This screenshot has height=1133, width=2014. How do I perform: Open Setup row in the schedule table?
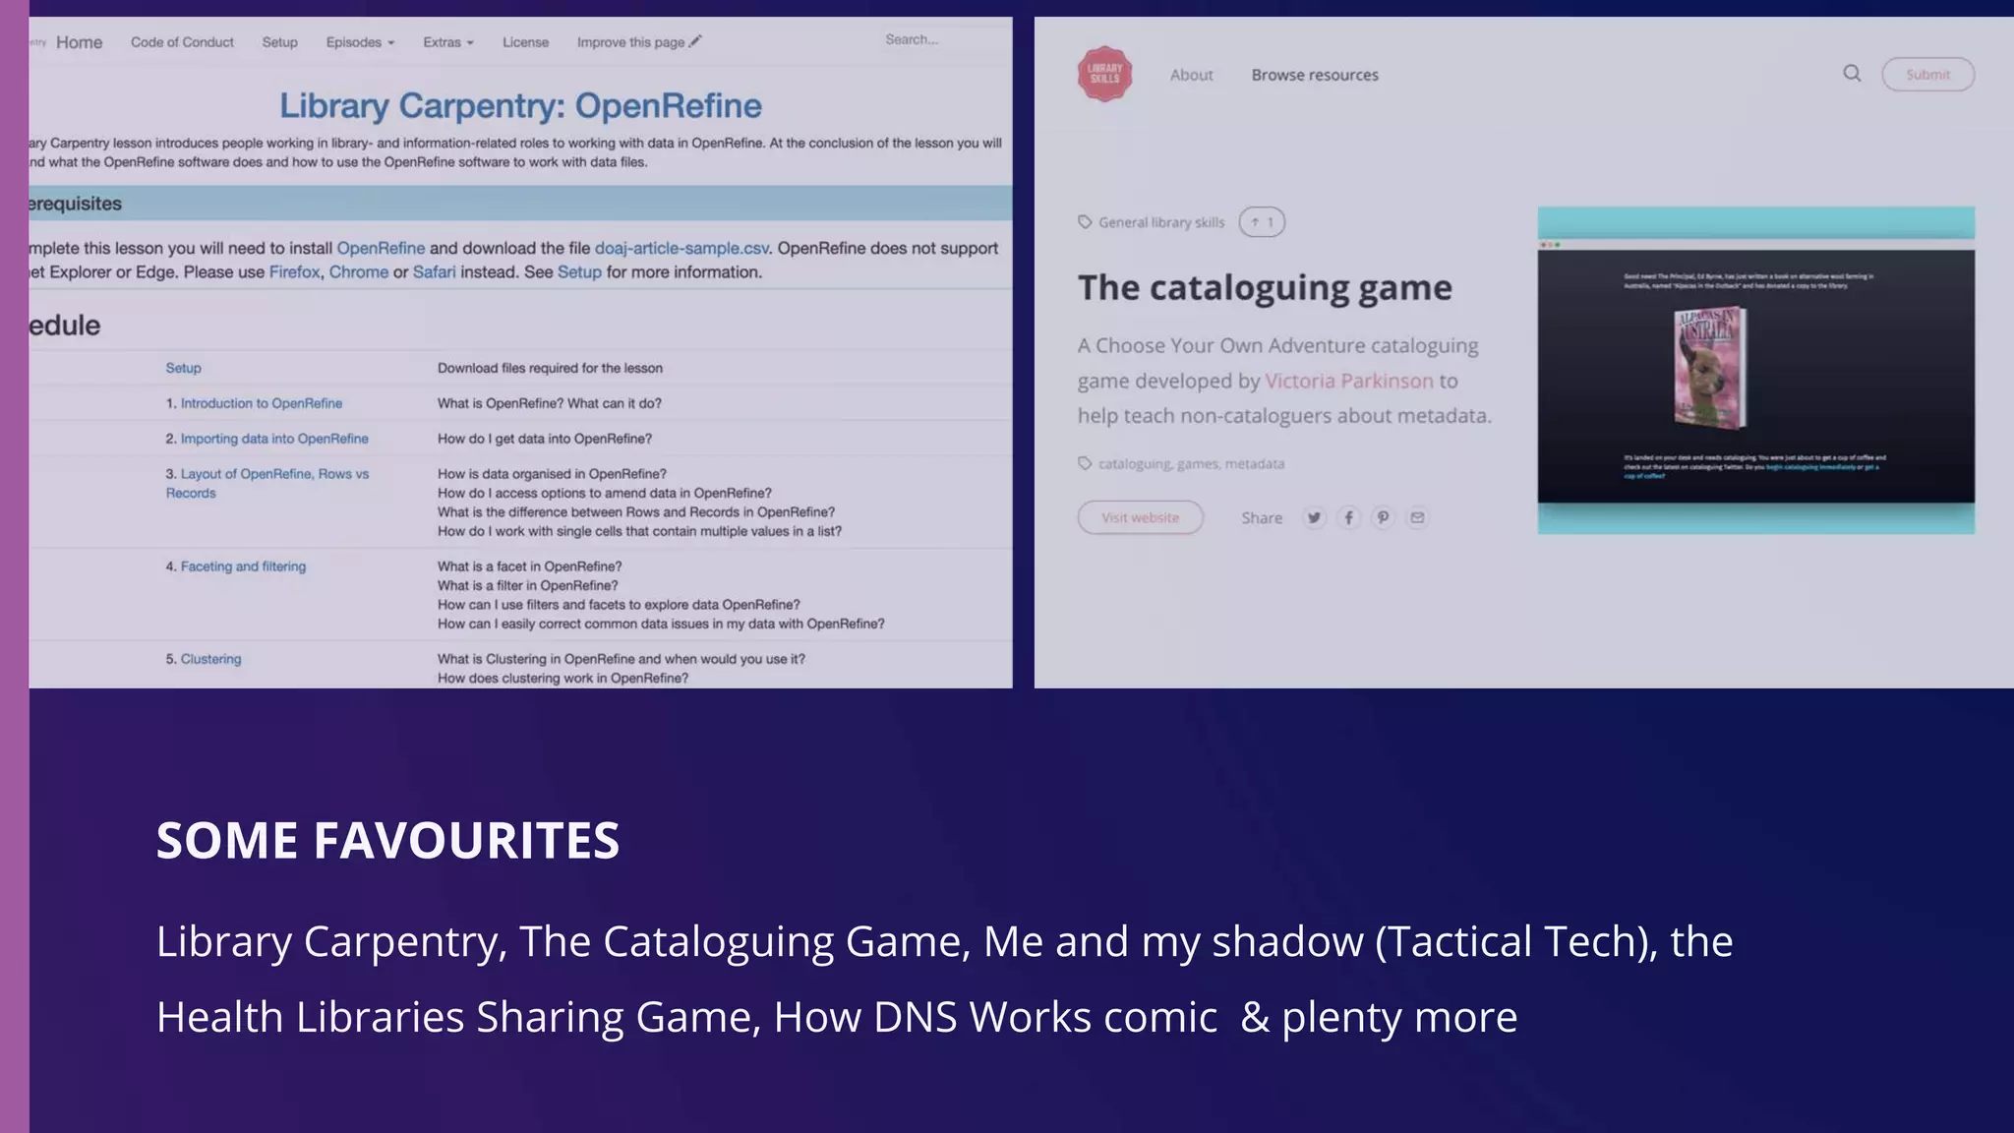pyautogui.click(x=183, y=368)
